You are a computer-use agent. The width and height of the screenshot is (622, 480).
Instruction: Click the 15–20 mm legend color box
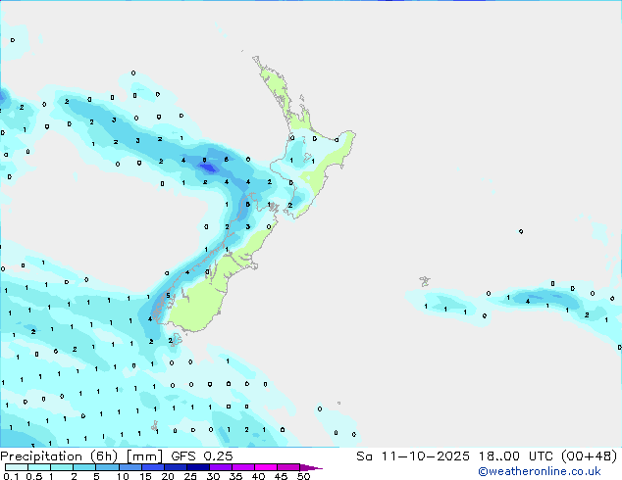pyautogui.click(x=152, y=467)
